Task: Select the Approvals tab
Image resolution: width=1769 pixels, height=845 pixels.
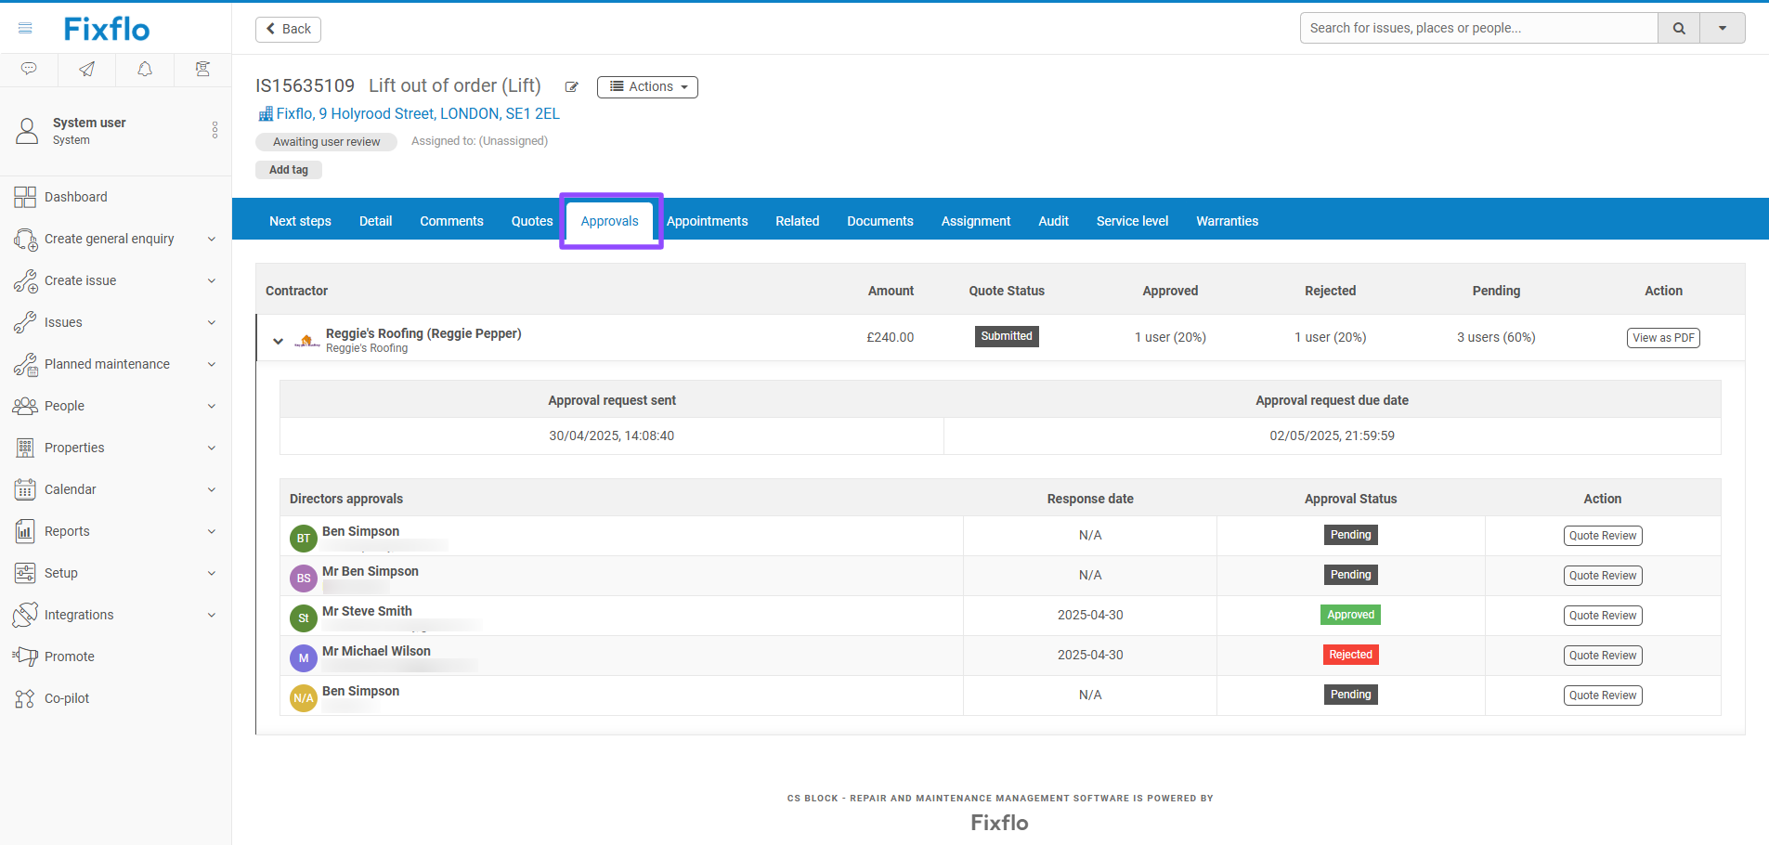Action: (610, 221)
